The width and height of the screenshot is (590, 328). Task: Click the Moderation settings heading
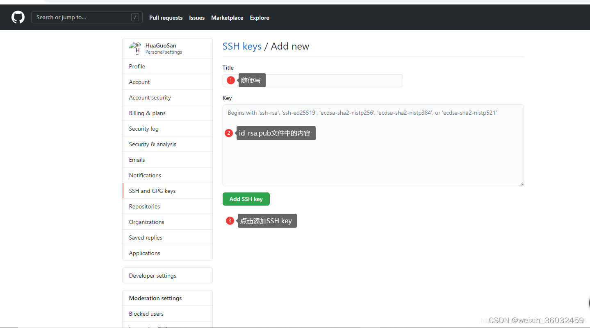point(155,298)
